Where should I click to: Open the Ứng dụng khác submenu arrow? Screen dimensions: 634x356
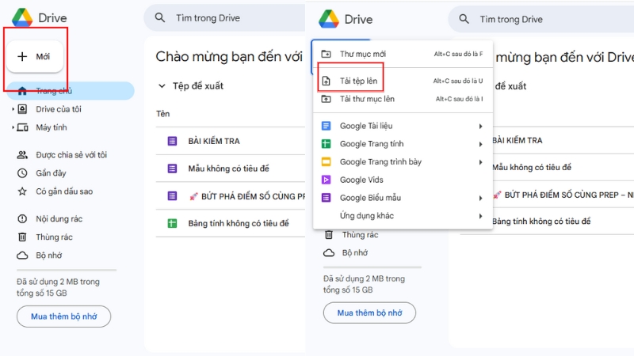pos(480,216)
